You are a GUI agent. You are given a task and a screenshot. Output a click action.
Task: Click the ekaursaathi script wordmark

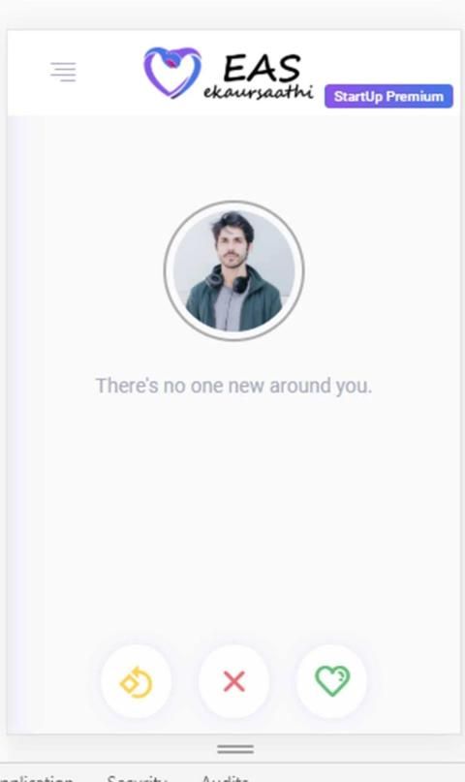click(x=259, y=92)
